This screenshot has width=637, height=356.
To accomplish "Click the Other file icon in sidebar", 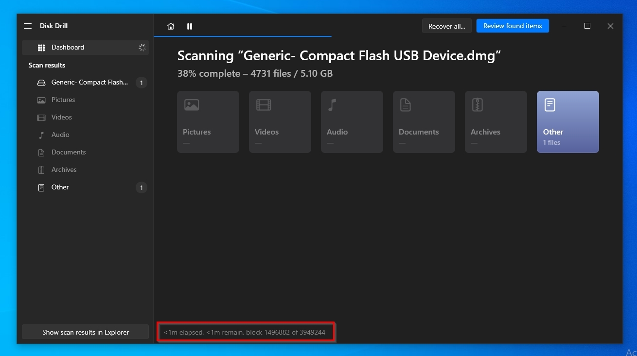I will 41,187.
